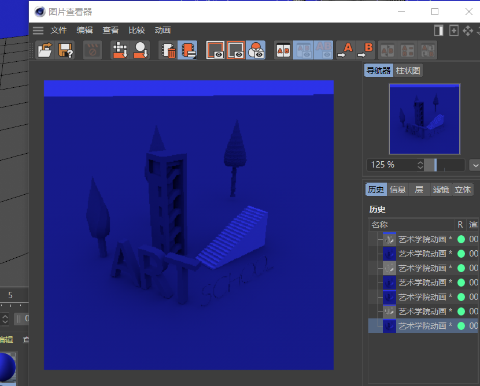Click the Set as A compare icon

[345, 50]
